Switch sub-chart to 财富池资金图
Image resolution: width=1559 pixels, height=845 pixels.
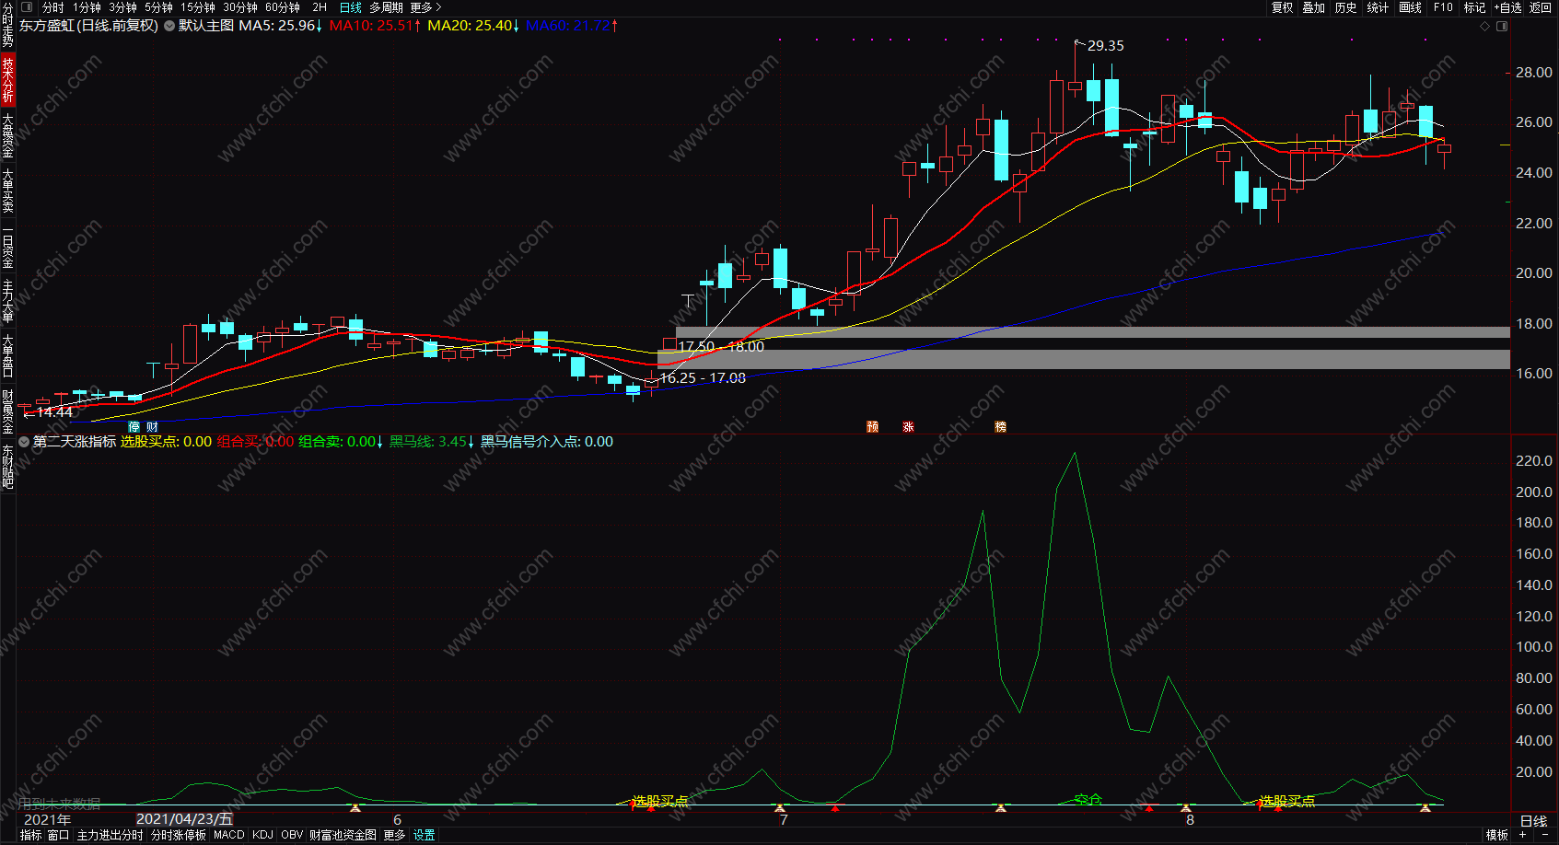[343, 835]
